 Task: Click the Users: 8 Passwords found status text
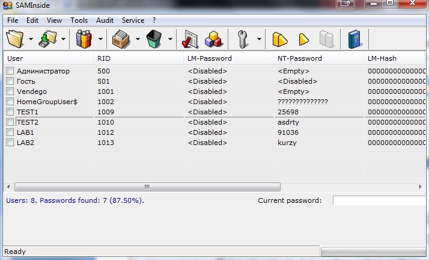[75, 200]
